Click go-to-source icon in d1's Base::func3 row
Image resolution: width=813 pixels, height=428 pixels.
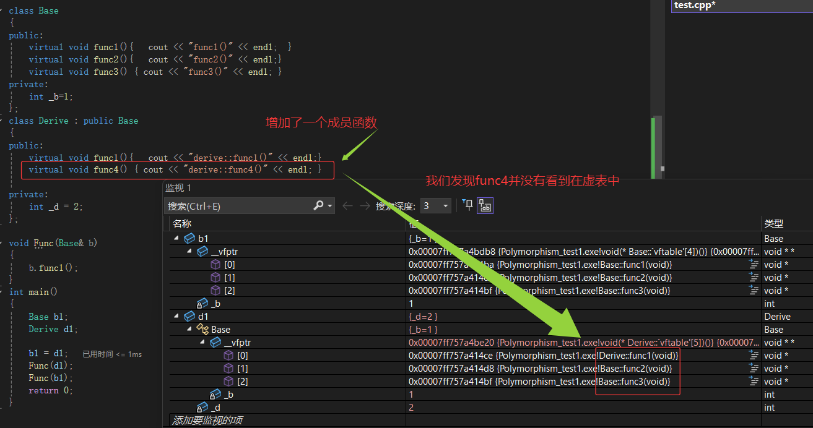pos(754,381)
